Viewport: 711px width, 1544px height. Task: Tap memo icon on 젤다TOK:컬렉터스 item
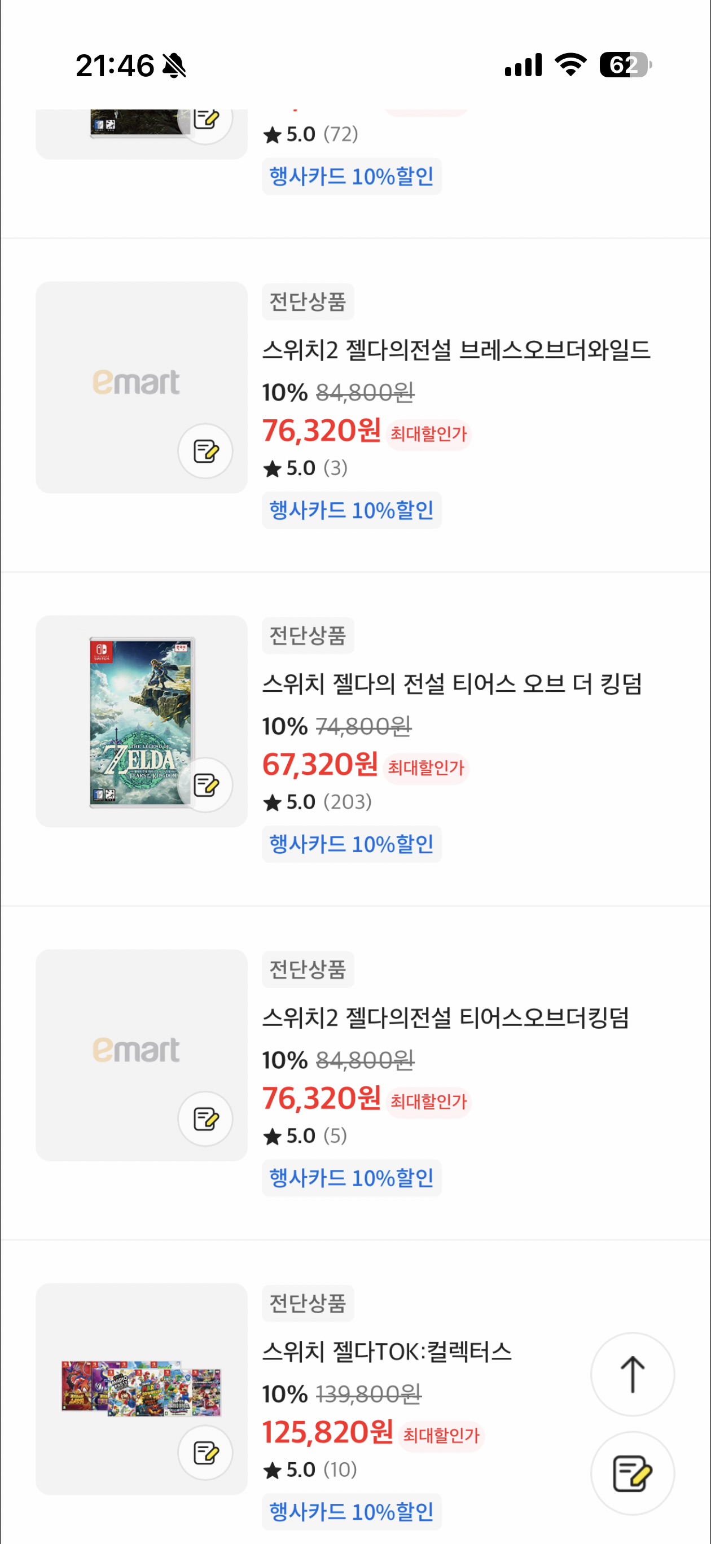(x=205, y=1452)
